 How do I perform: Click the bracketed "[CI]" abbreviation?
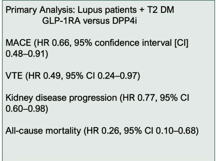pos(181,43)
